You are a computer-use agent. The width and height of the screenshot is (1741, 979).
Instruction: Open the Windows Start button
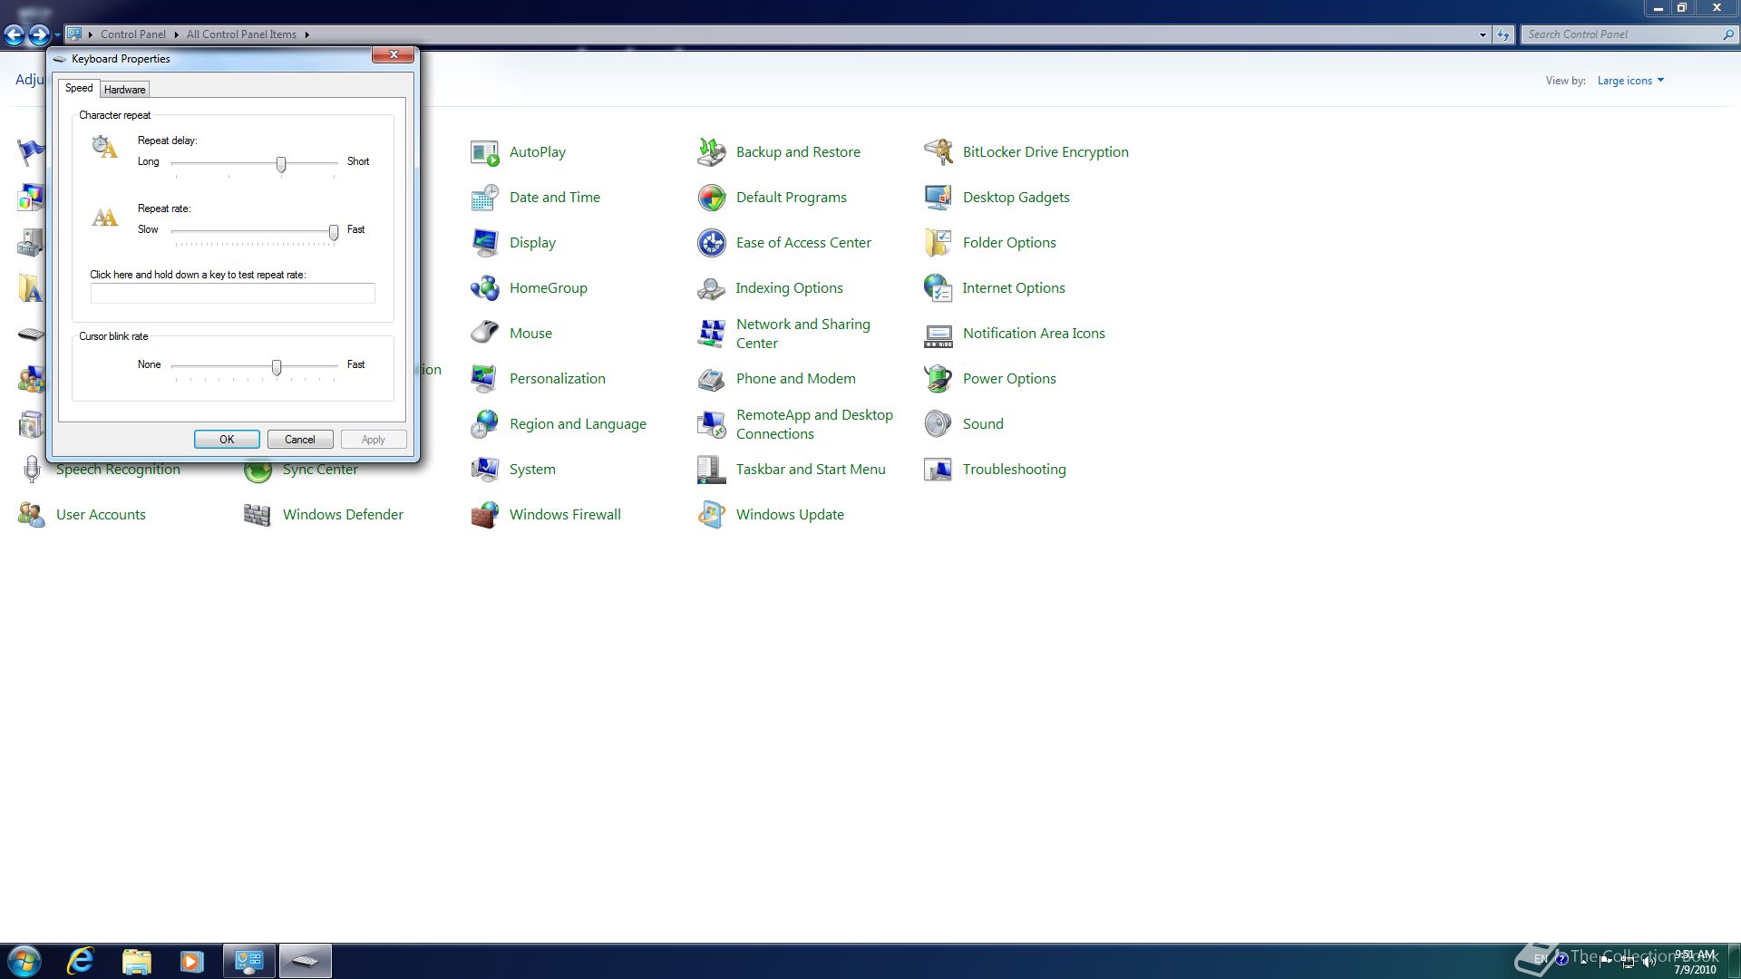(x=24, y=961)
